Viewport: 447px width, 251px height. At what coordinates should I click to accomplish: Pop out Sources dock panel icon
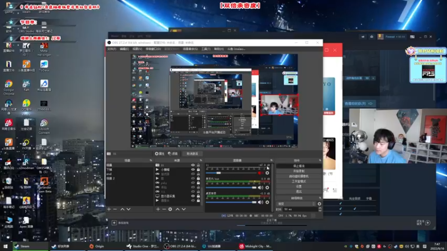(201, 161)
